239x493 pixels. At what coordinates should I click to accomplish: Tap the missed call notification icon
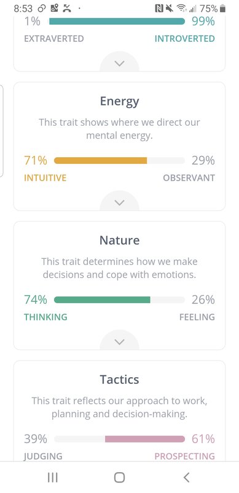pyautogui.click(x=67, y=9)
